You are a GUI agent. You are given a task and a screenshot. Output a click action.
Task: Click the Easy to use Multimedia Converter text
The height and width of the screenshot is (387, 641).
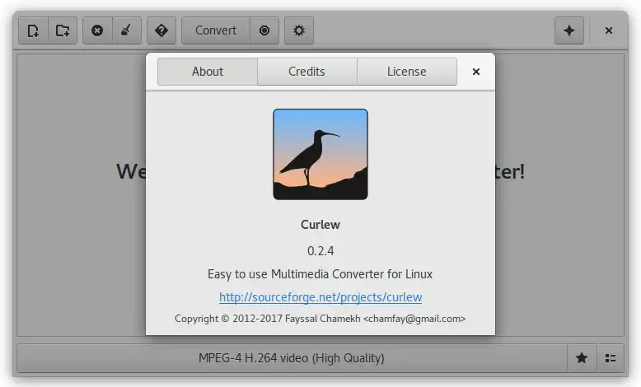point(320,274)
